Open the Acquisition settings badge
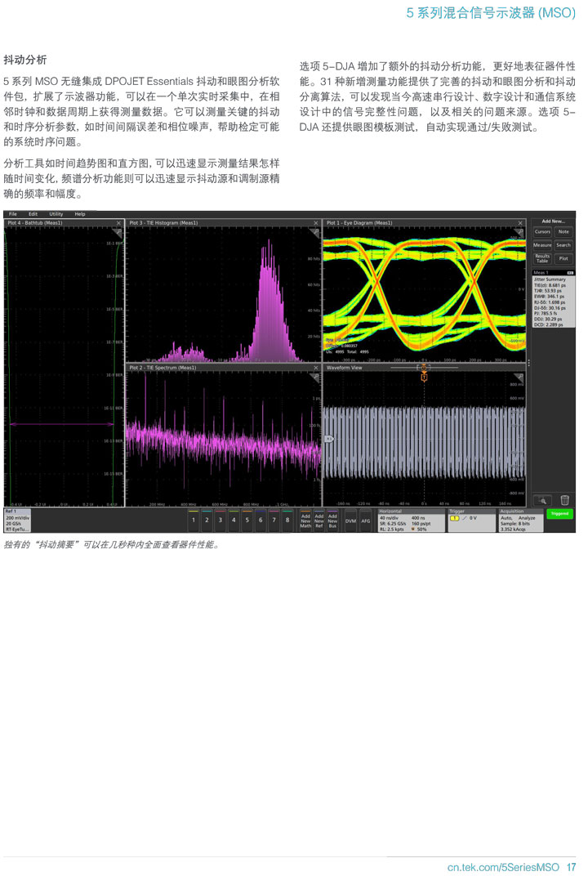588x876 pixels. coord(520,520)
